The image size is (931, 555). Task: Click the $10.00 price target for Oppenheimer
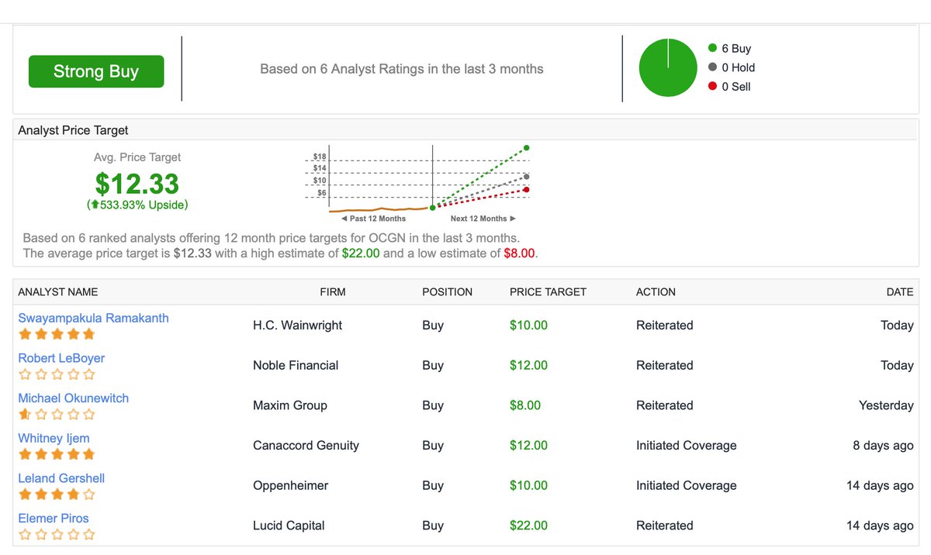(x=528, y=485)
